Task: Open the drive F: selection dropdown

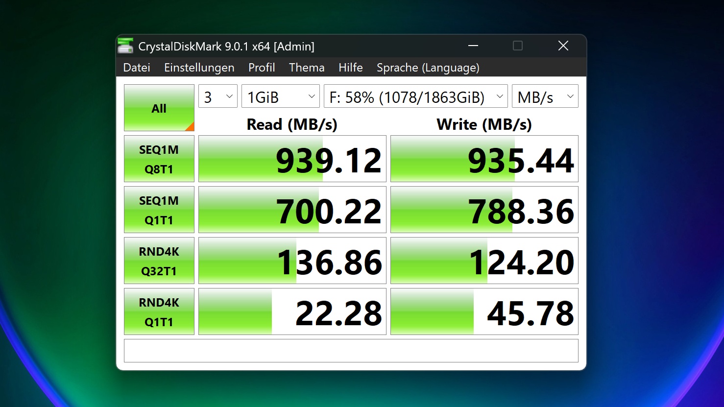Action: pos(415,96)
